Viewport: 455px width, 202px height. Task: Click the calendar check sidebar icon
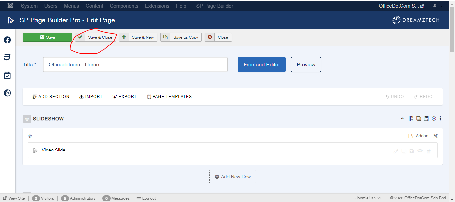pos(7,75)
